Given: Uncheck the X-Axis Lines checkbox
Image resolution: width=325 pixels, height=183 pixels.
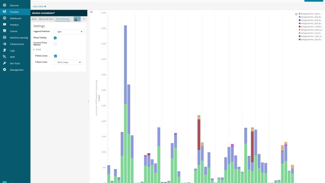Looking at the screenshot, I should [56, 56].
